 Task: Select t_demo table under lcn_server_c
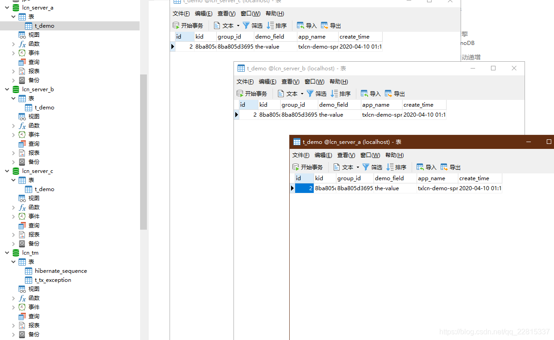click(x=44, y=189)
